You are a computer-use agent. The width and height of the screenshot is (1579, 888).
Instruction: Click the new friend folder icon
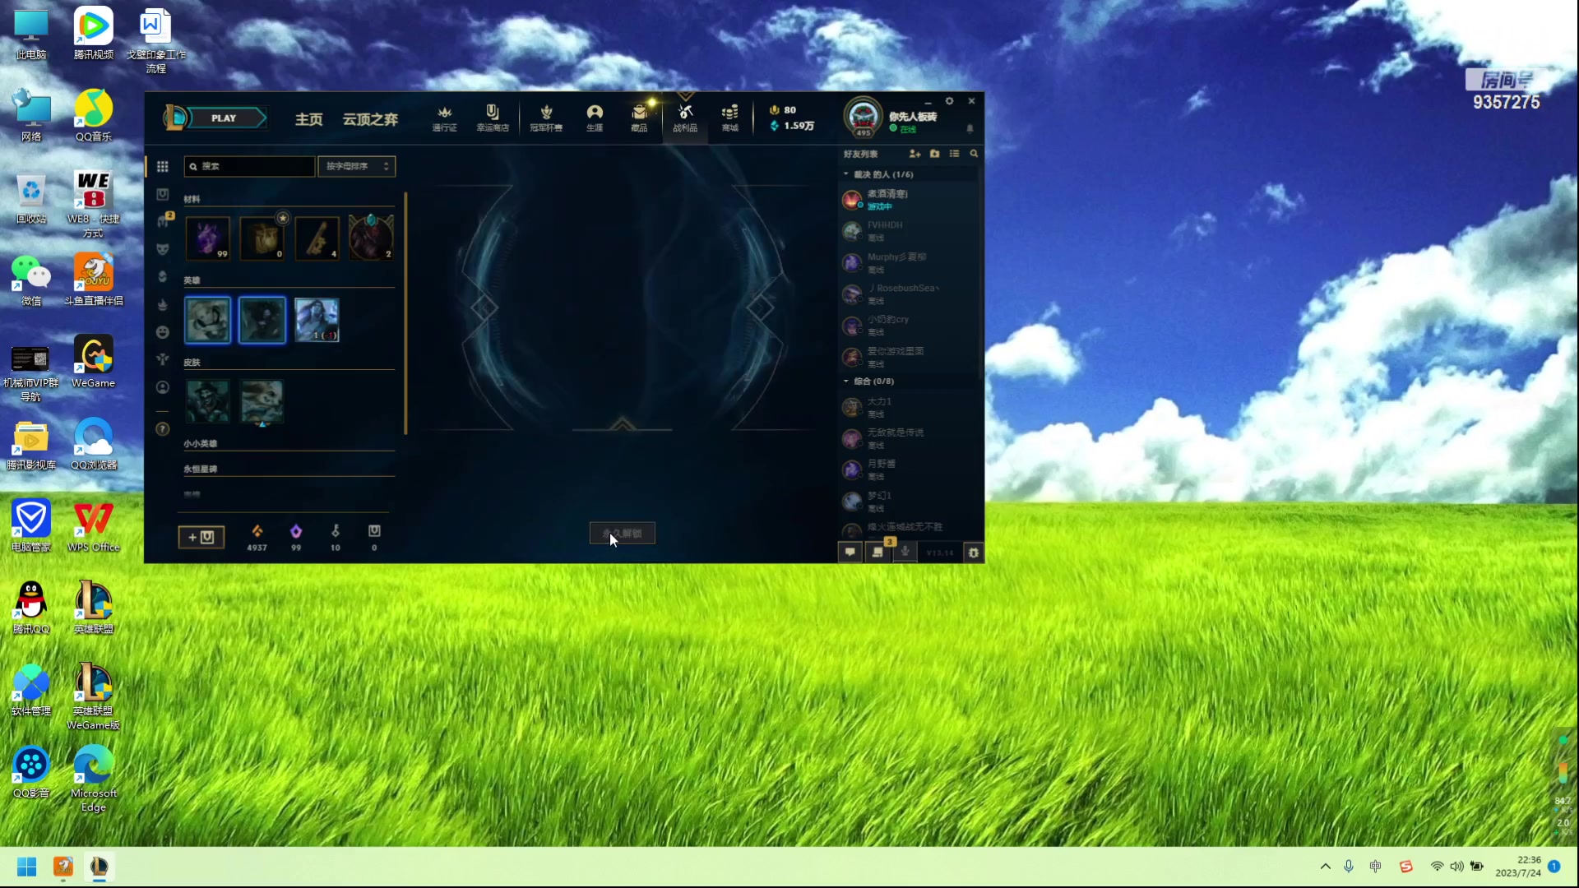[x=934, y=154]
